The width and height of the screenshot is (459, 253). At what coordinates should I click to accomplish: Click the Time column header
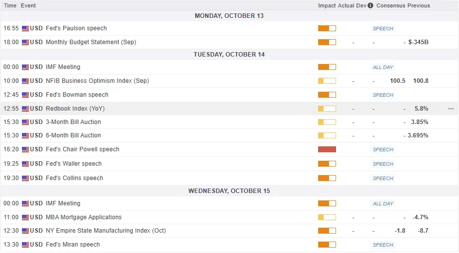click(x=10, y=5)
